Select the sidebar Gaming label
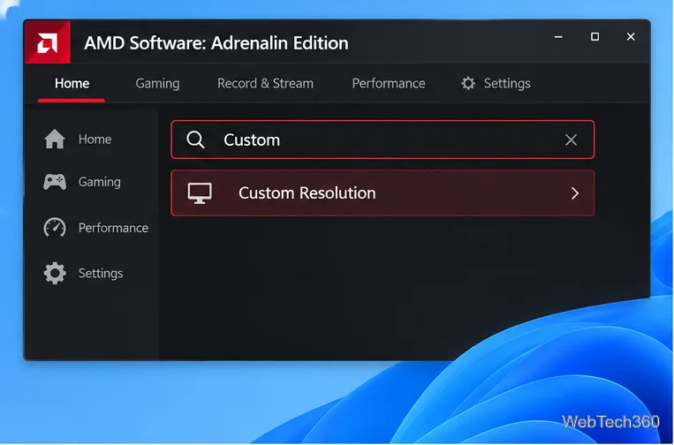This screenshot has height=445, width=674. (99, 182)
